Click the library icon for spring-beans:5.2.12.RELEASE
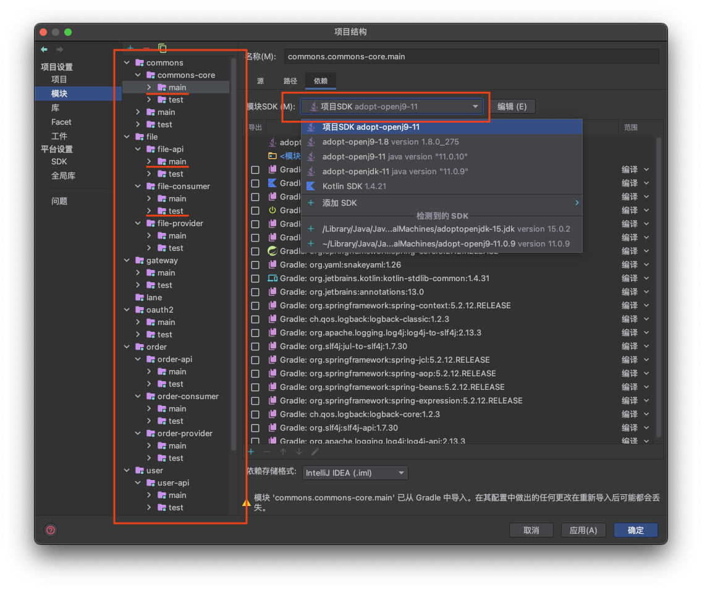This screenshot has height=590, width=702. (x=272, y=387)
